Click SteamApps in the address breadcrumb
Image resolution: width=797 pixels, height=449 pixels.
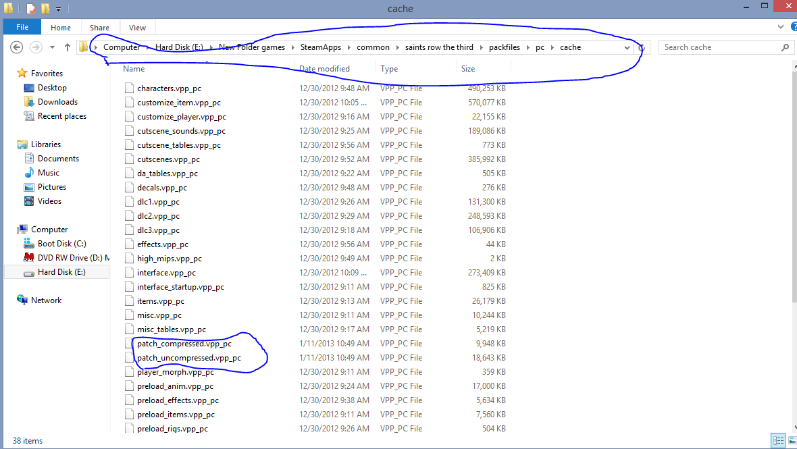coord(321,47)
